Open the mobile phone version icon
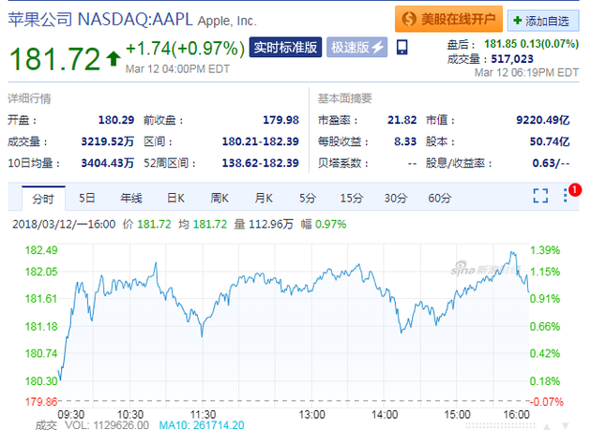 [402, 48]
